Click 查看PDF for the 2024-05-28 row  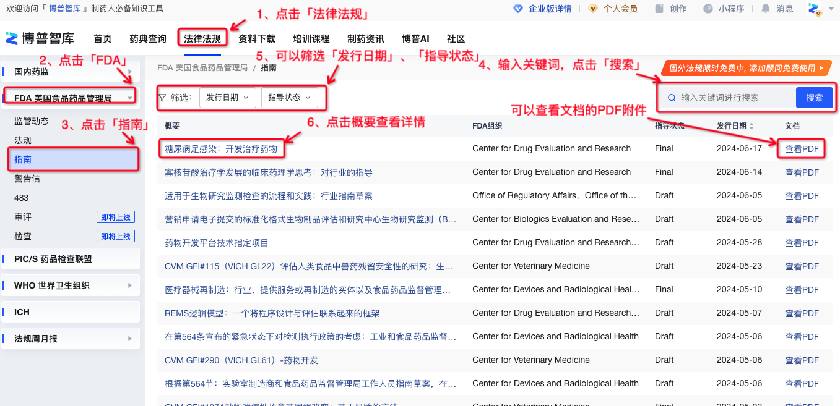(x=802, y=243)
